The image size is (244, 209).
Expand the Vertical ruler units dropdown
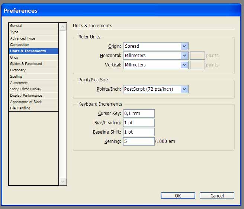click(x=184, y=65)
